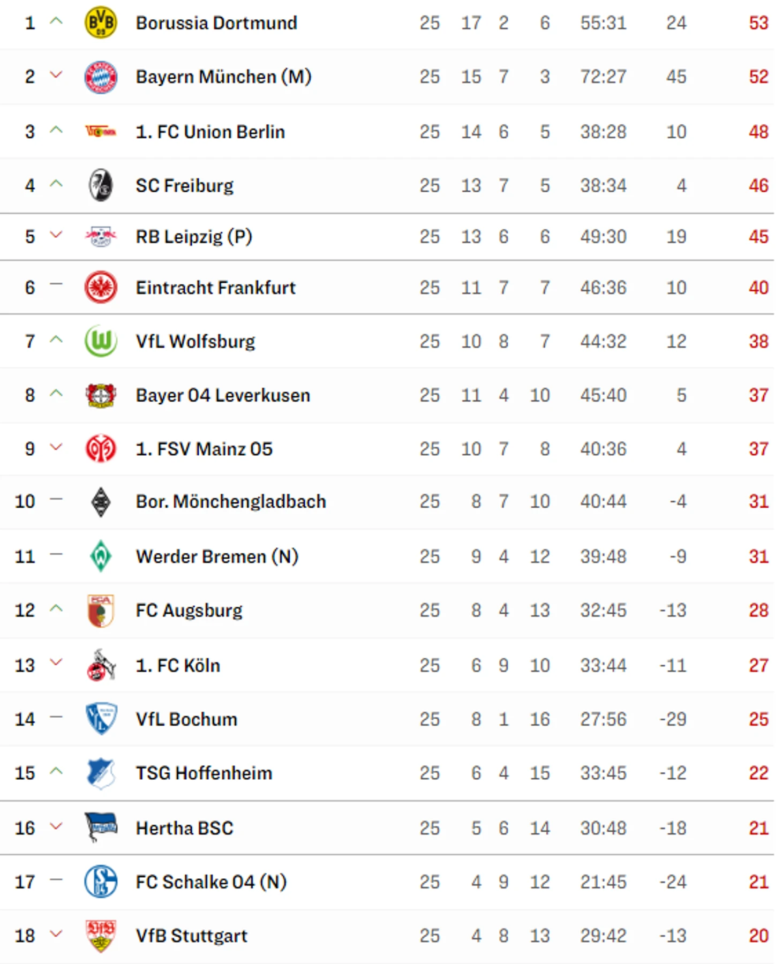782x964 pixels.
Task: Click the TSG Hoffenheim team name
Action: [x=204, y=773]
